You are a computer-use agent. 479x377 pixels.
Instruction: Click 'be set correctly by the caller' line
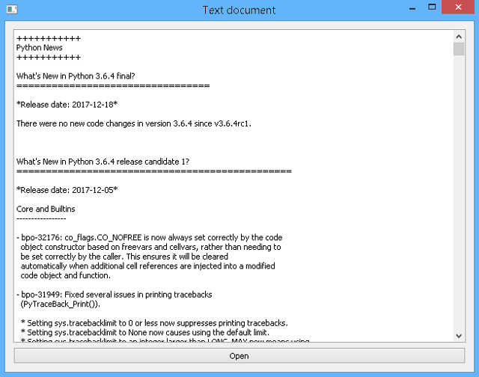[x=124, y=257]
